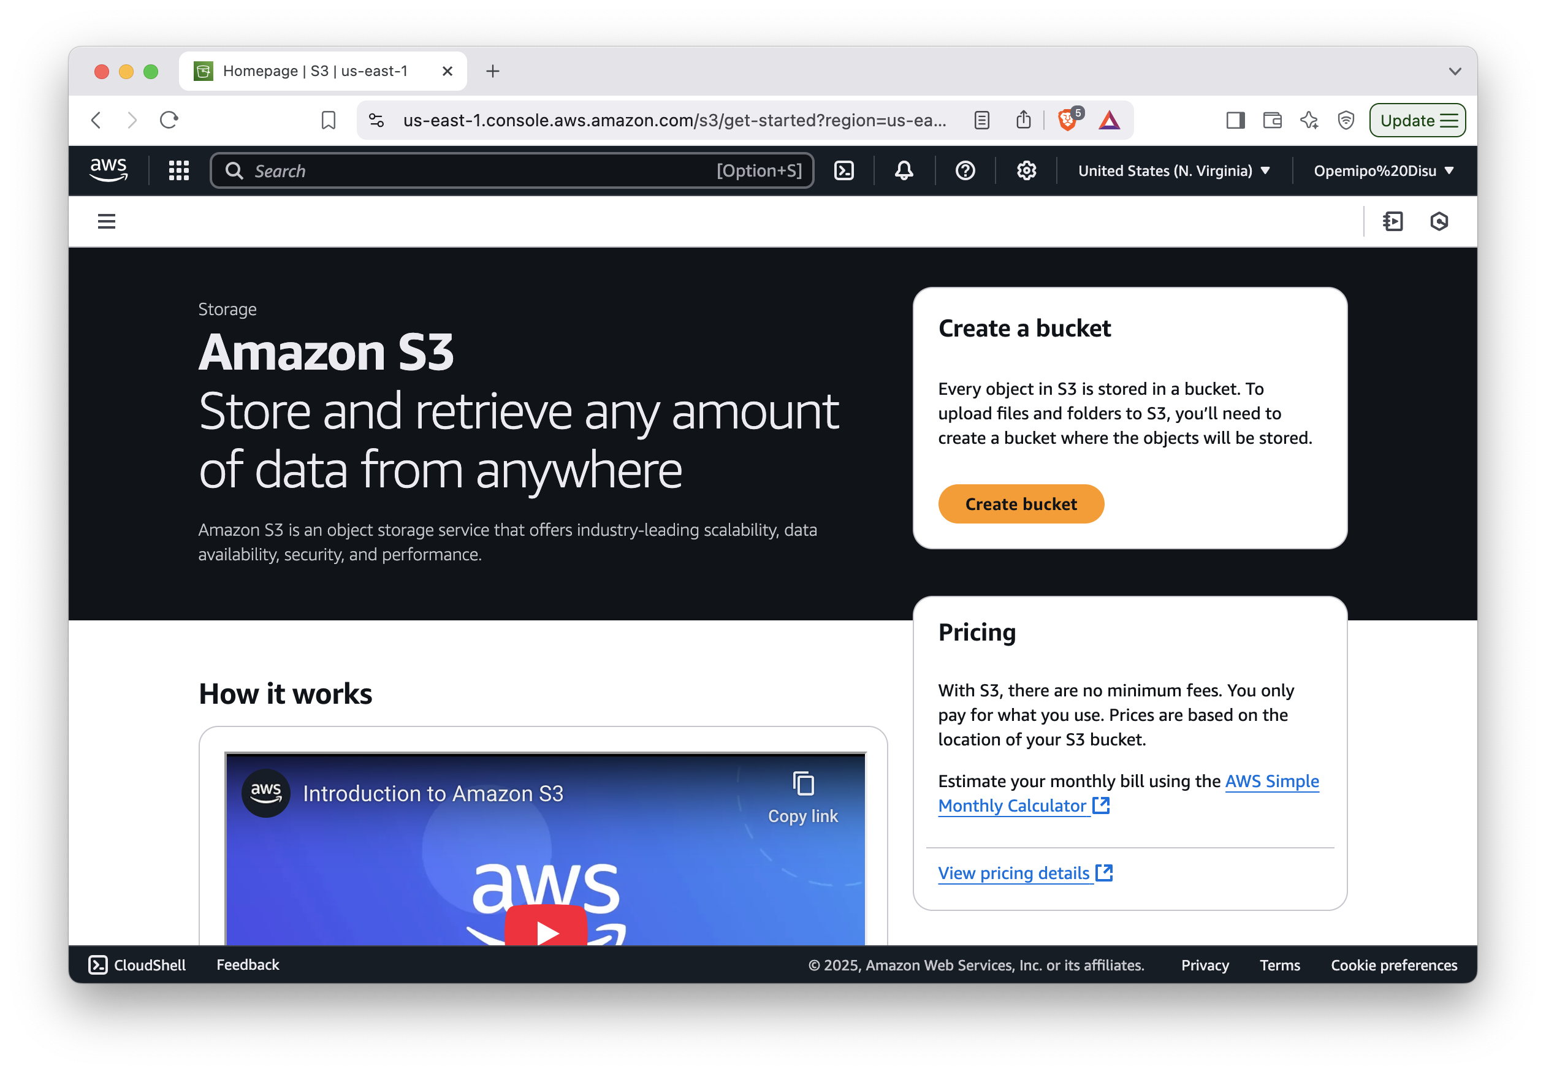1546x1074 pixels.
Task: Open the settings gear in AWS header
Action: 1026,171
